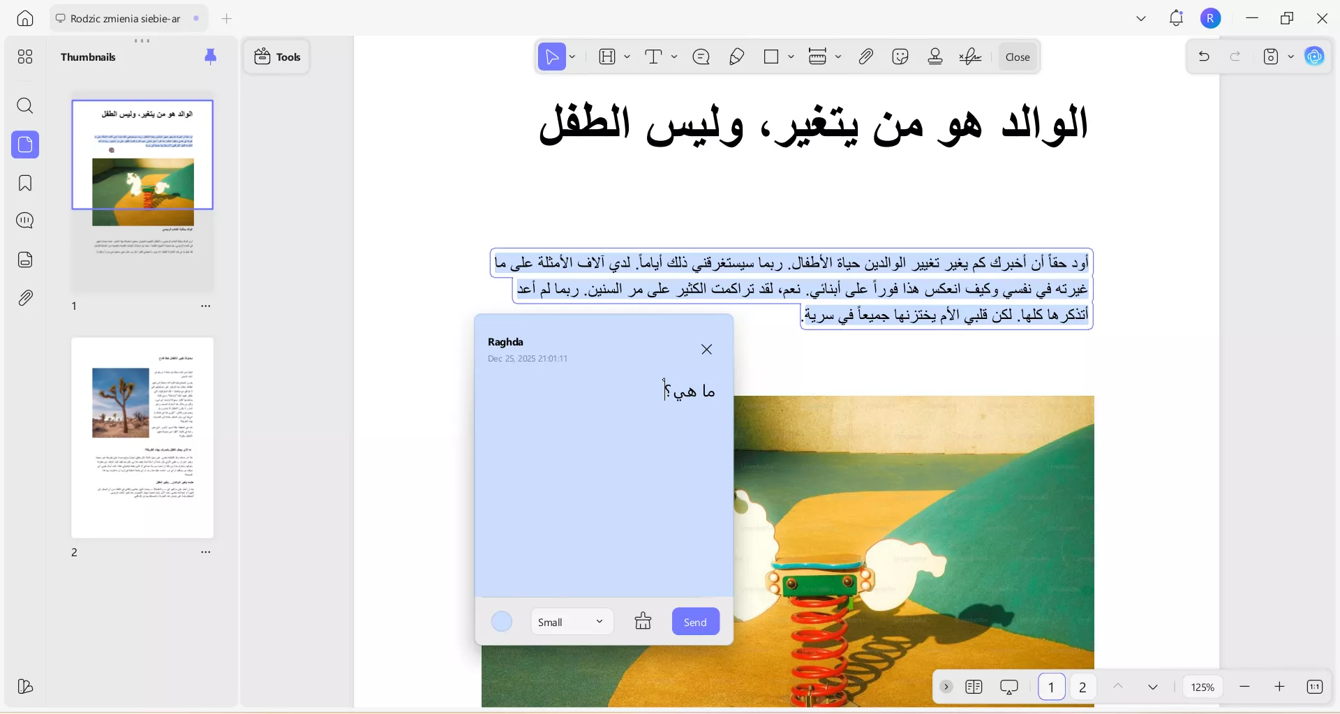The height and width of the screenshot is (714, 1340).
Task: Open the Small text size dropdown
Action: pos(571,621)
